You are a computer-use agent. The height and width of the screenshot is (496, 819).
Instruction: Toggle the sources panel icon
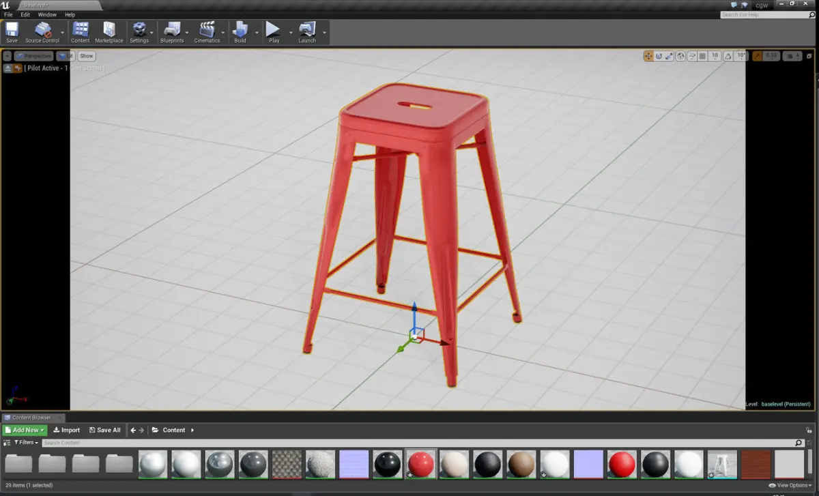(7, 442)
